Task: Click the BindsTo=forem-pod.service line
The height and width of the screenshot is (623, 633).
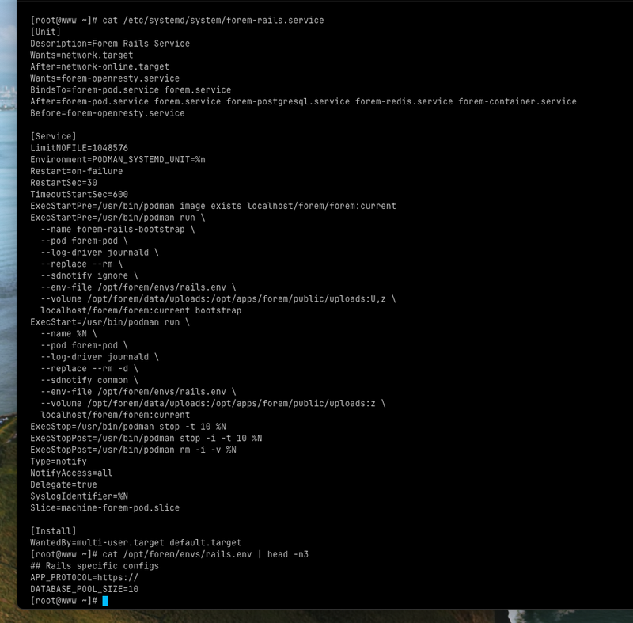Action: [x=131, y=90]
